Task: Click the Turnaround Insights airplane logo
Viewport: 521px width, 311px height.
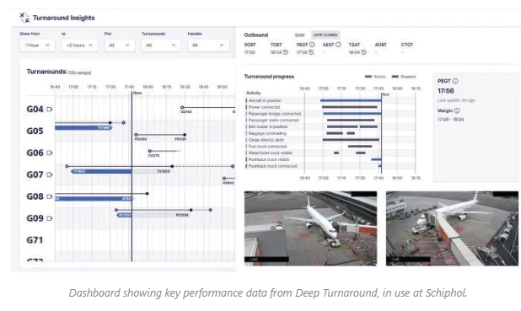Action: tap(24, 18)
